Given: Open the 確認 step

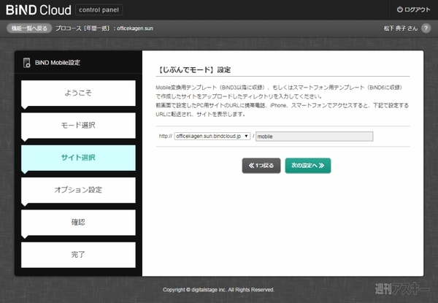Looking at the screenshot, I should pos(78,223).
